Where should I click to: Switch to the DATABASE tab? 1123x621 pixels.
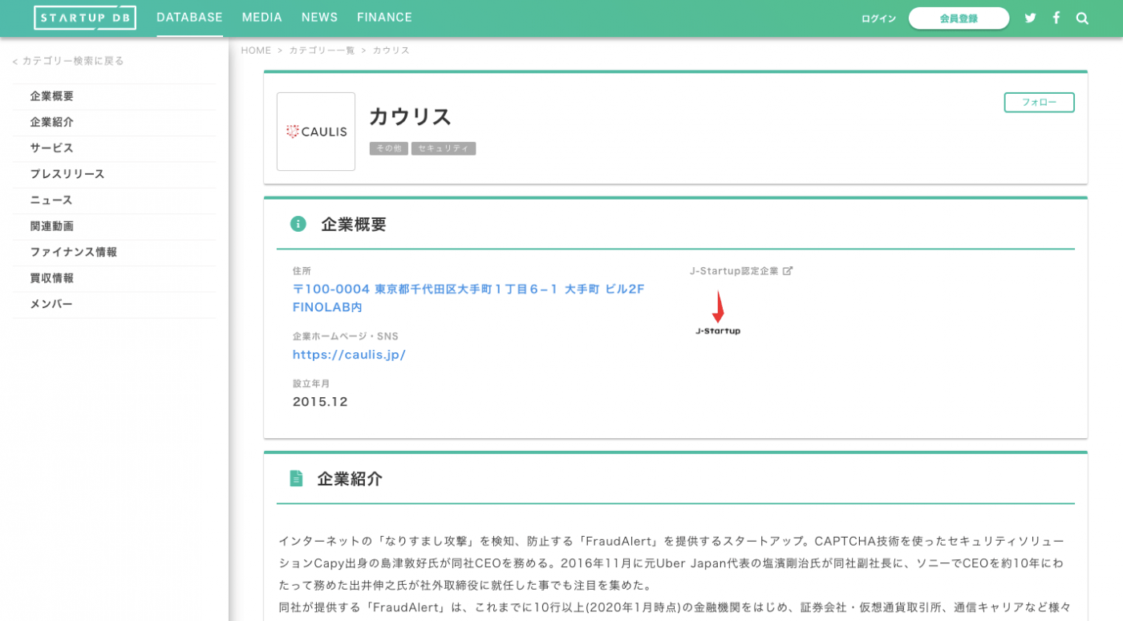pos(189,18)
